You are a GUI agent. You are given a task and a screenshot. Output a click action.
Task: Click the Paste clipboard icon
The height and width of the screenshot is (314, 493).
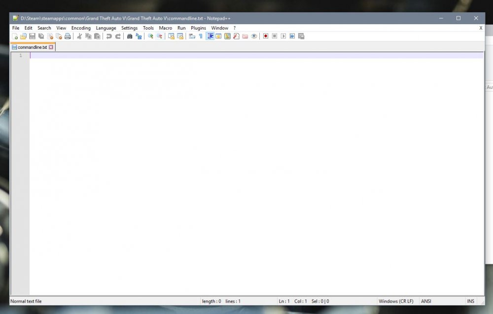click(97, 36)
